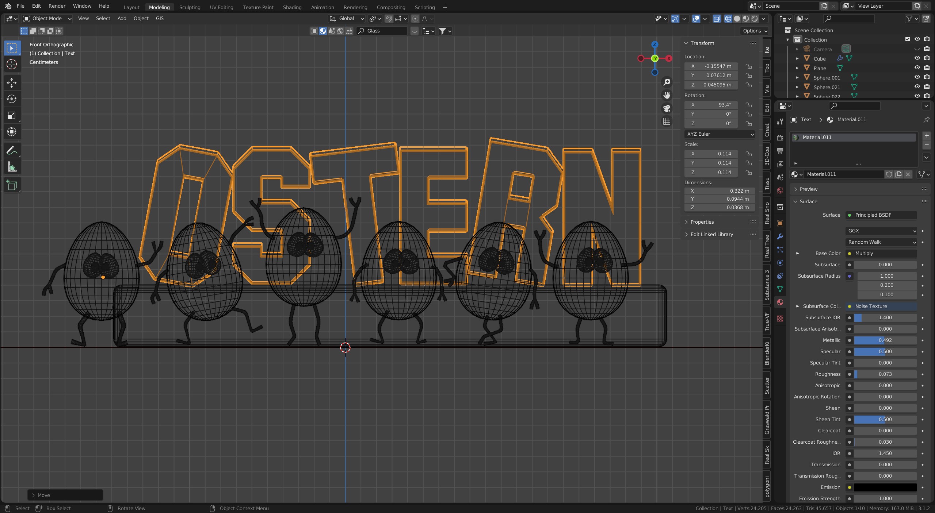Choose the Add Cube tool
The image size is (935, 513).
coord(12,185)
